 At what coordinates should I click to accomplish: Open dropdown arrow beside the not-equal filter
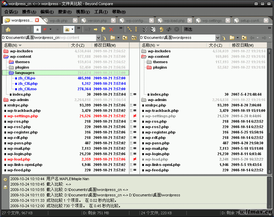tap(50, 29)
